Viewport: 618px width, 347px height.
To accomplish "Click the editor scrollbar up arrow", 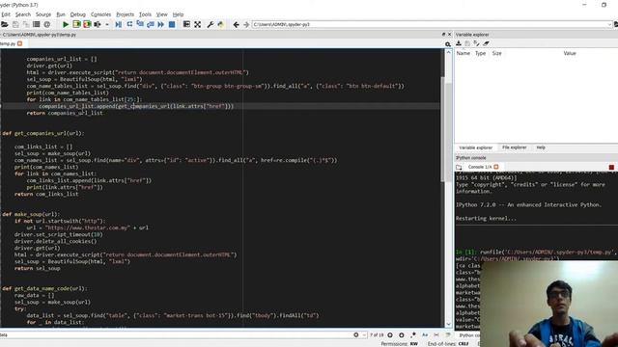I will 448,52.
